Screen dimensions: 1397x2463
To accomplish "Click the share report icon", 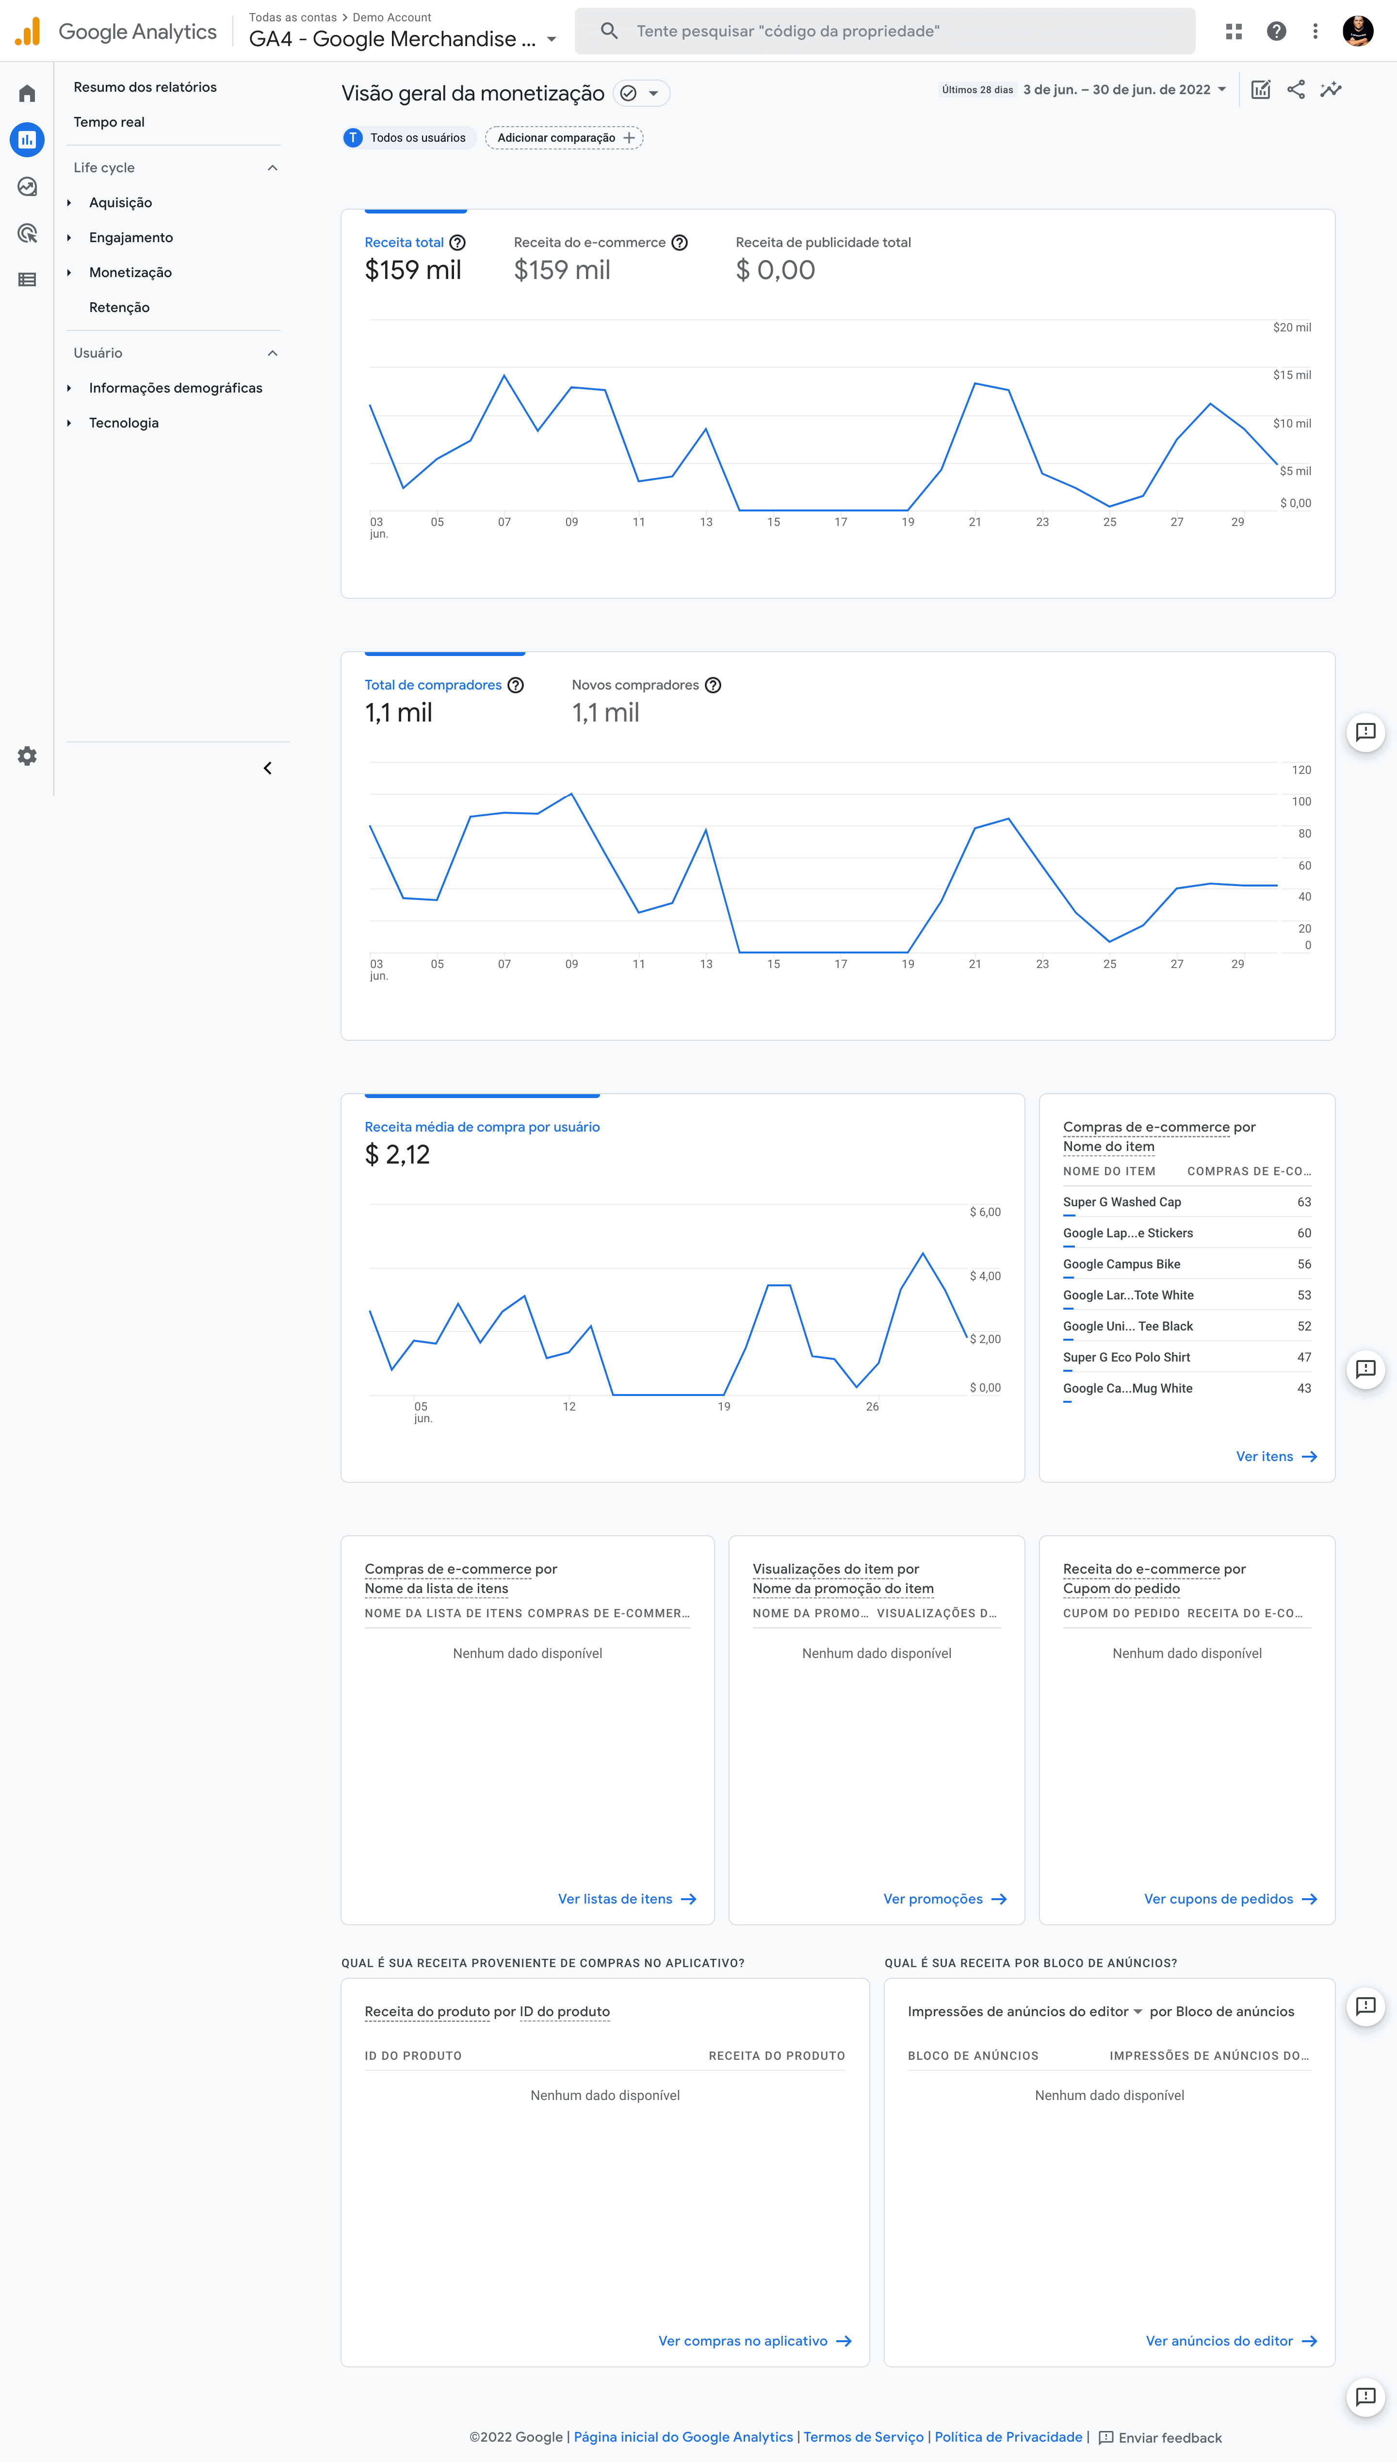I will (x=1295, y=89).
